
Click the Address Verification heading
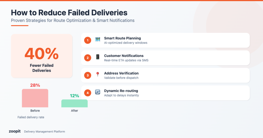[121, 73]
